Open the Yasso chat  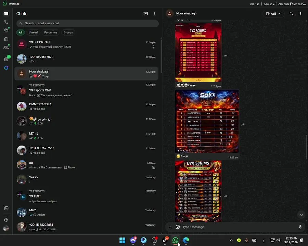[87, 179]
